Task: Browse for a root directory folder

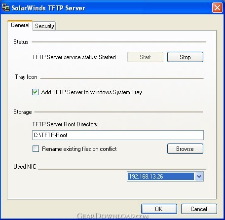Action: [x=185, y=149]
